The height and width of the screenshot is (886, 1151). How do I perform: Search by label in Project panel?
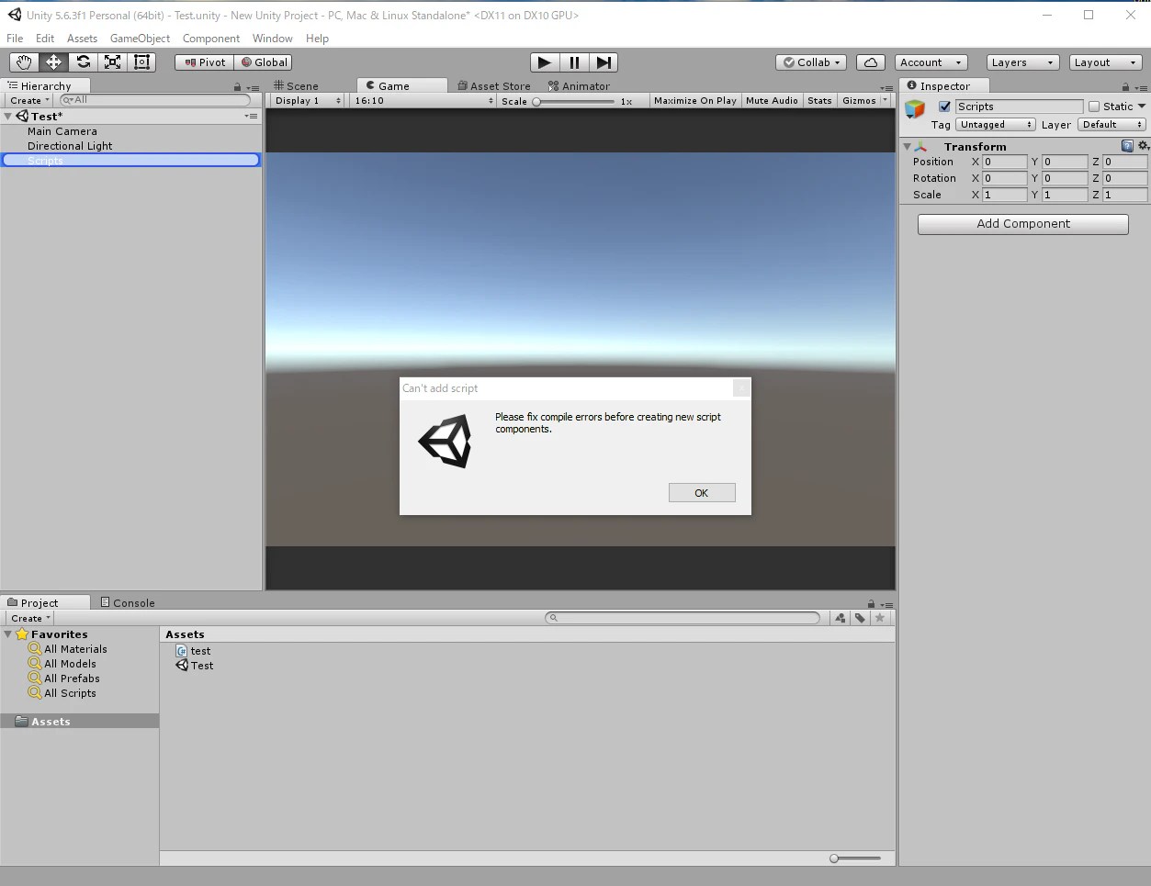pyautogui.click(x=860, y=618)
